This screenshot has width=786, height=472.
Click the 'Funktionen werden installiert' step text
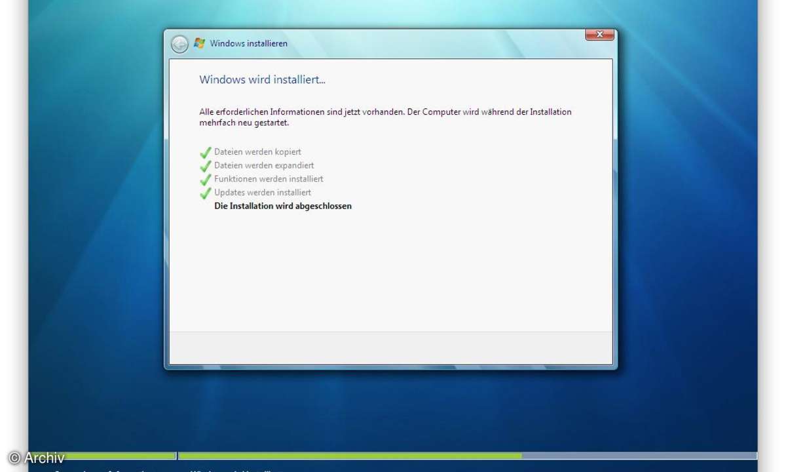point(269,179)
